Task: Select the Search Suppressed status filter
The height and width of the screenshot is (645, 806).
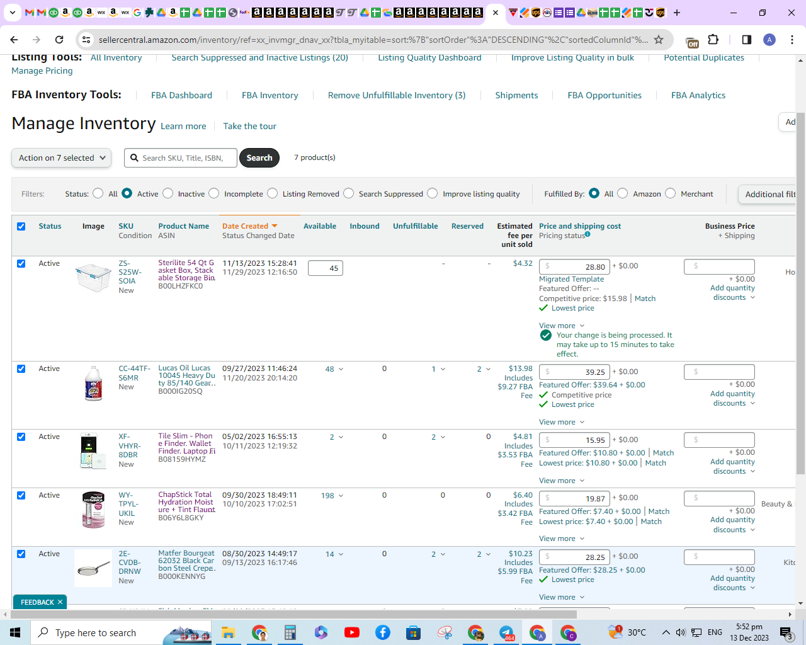Action: tap(349, 193)
